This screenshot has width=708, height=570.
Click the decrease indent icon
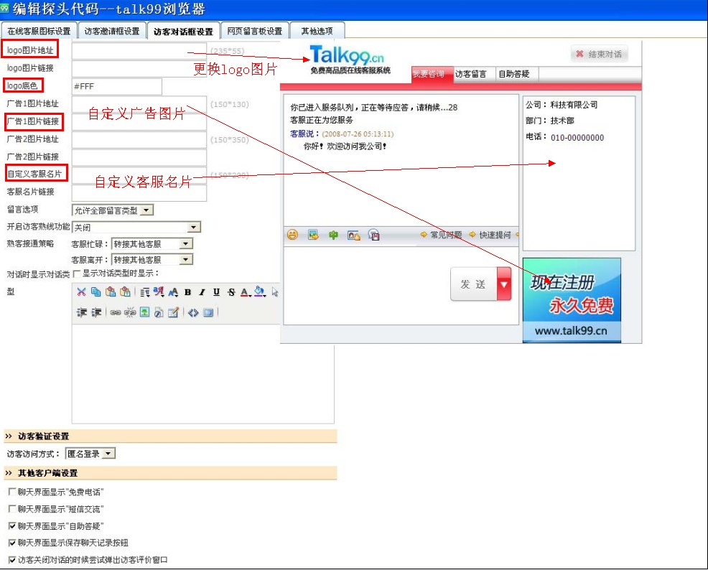[x=81, y=312]
